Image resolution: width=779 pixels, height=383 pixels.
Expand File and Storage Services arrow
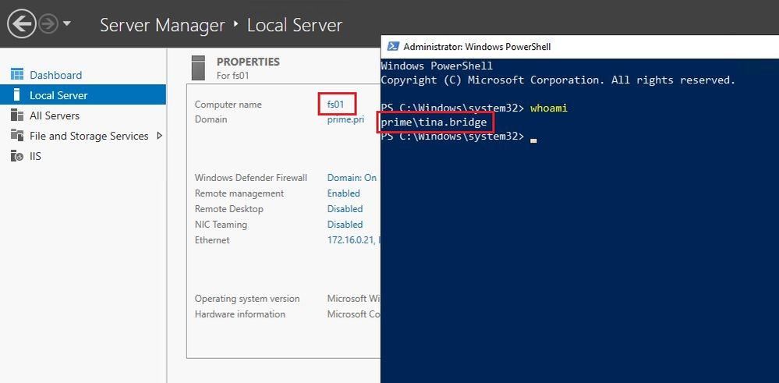159,136
